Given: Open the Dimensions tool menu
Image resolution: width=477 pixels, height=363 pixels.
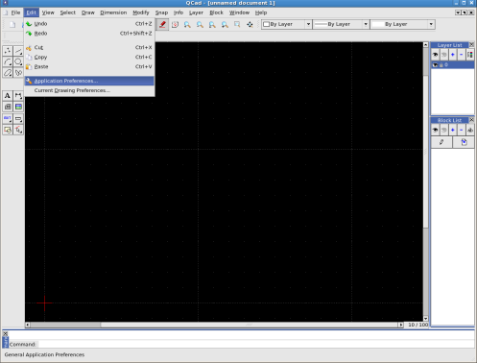Looking at the screenshot, I should click(x=18, y=96).
